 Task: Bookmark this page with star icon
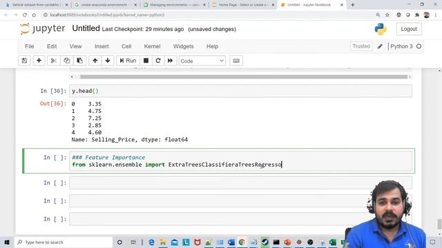pos(387,15)
